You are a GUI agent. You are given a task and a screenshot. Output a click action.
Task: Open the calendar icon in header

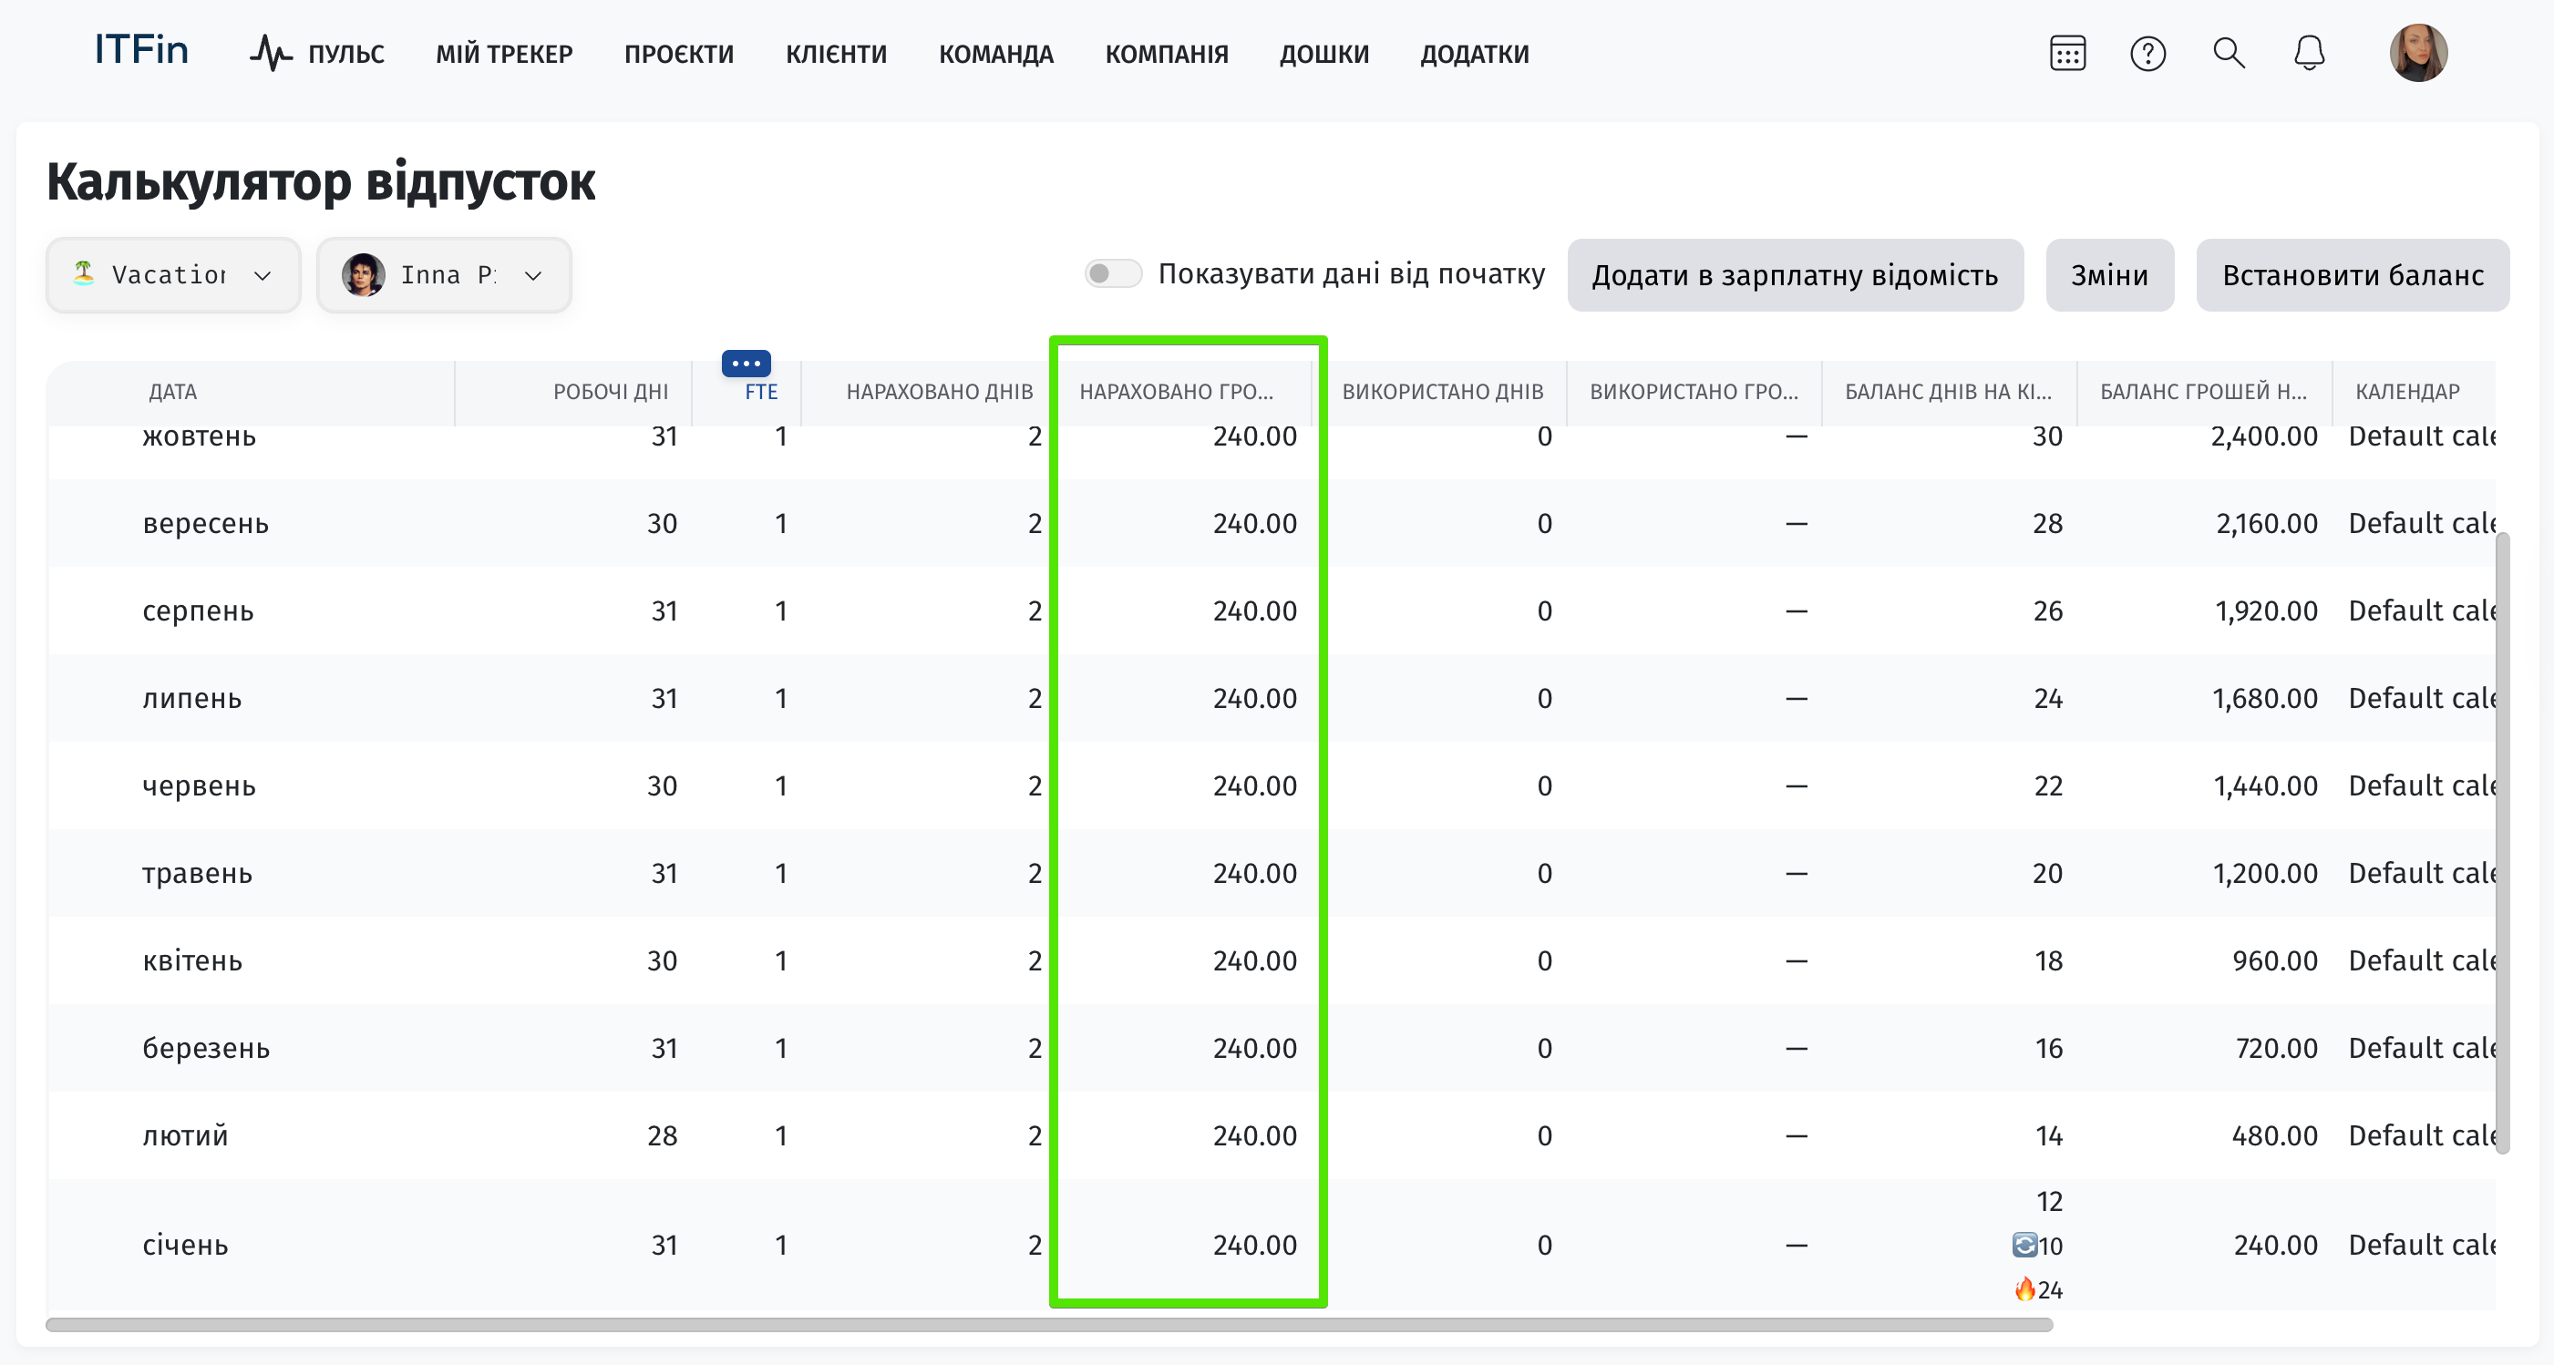(x=2067, y=54)
